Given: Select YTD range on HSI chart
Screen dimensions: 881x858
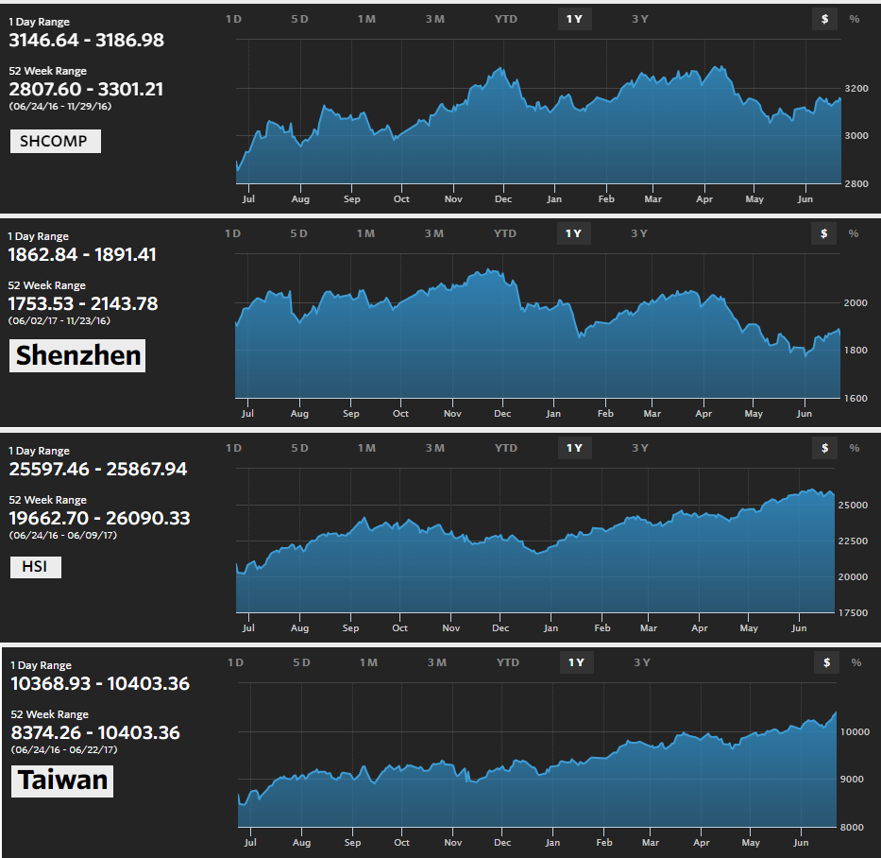Looking at the screenshot, I should point(506,448).
